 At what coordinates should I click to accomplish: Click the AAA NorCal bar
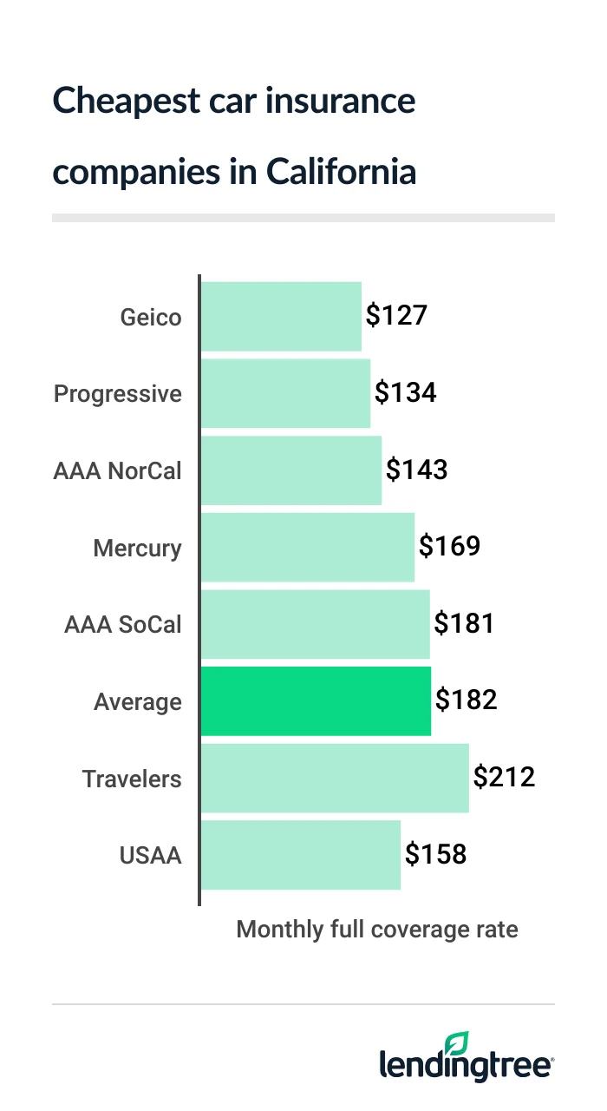[291, 470]
